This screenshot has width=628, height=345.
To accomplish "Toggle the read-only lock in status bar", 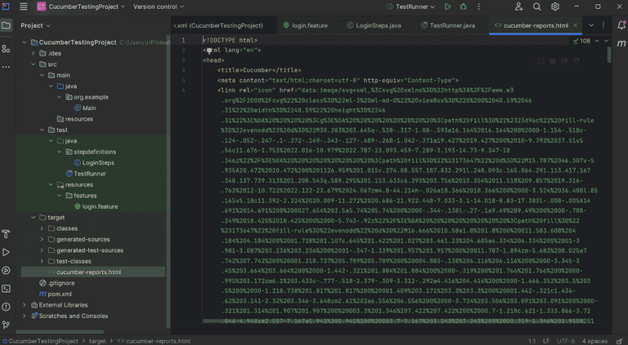I will [620, 341].
